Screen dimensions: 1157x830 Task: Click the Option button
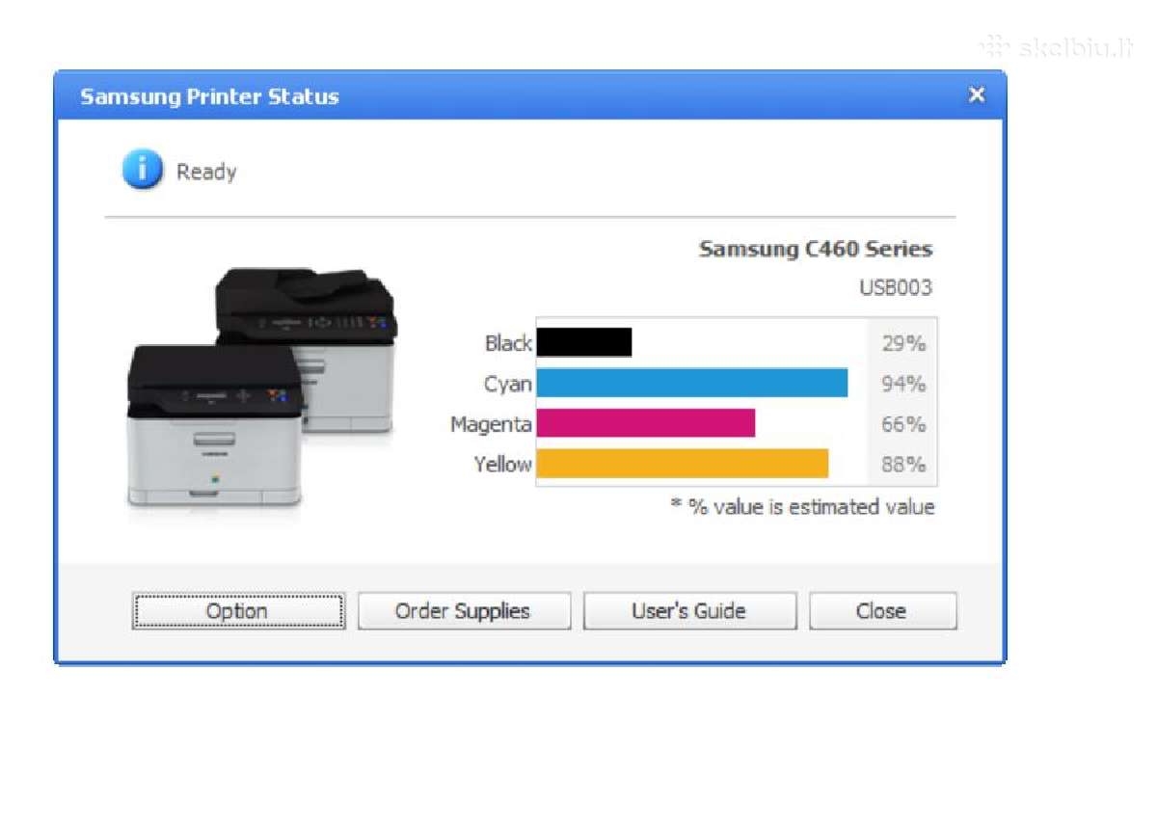pyautogui.click(x=237, y=611)
